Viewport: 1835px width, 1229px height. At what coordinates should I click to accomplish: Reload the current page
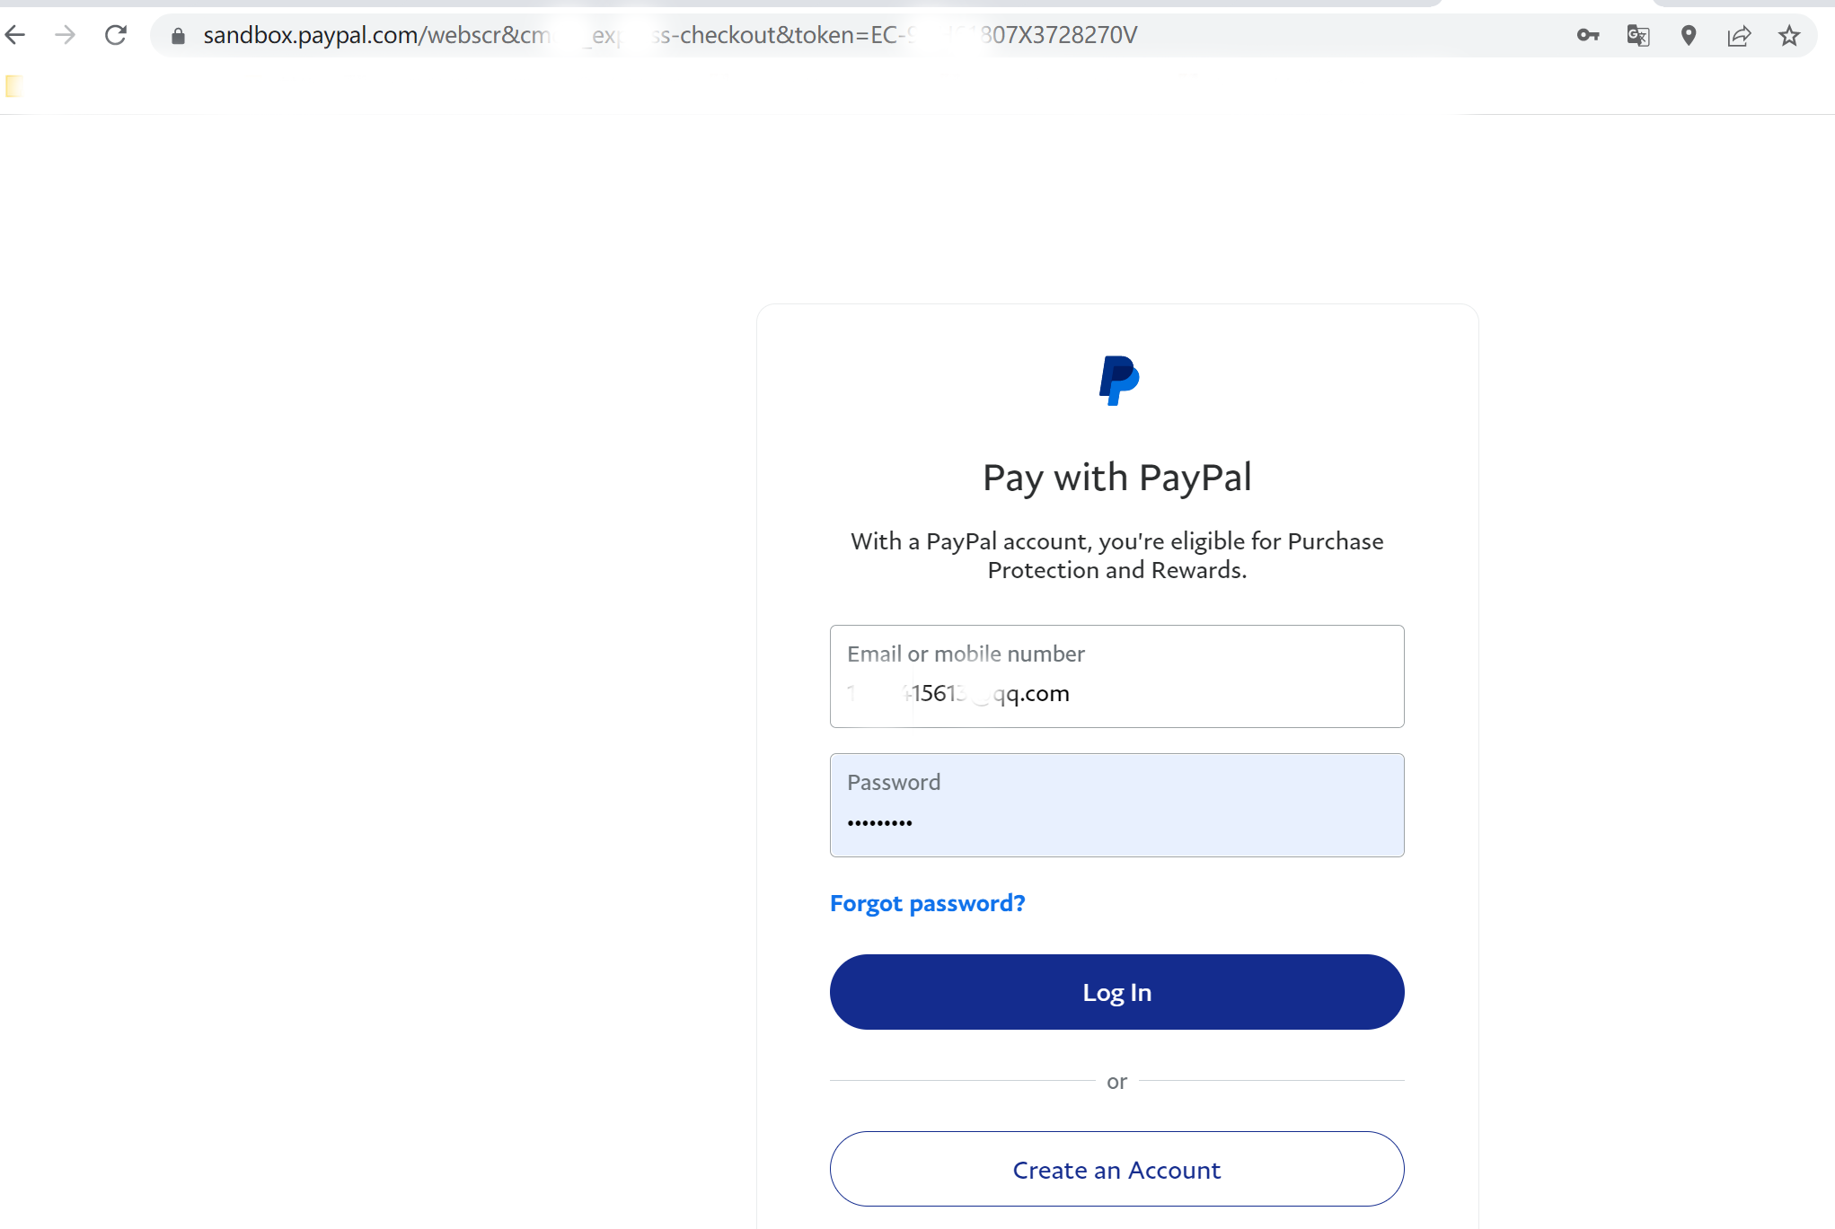pyautogui.click(x=117, y=35)
